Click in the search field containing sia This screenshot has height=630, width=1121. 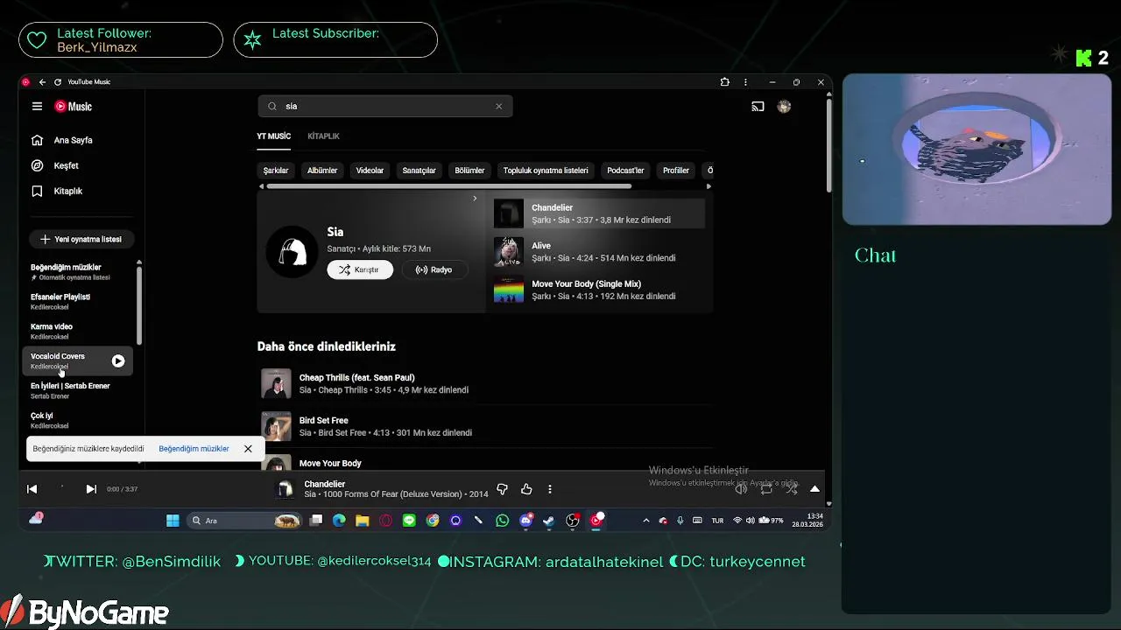click(x=385, y=106)
